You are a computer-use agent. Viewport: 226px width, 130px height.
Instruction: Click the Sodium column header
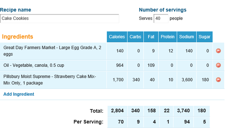point(187,37)
